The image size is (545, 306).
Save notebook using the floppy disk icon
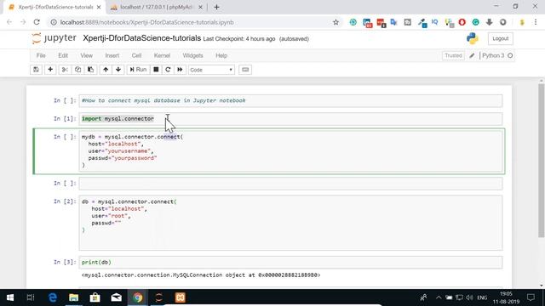tap(36, 70)
